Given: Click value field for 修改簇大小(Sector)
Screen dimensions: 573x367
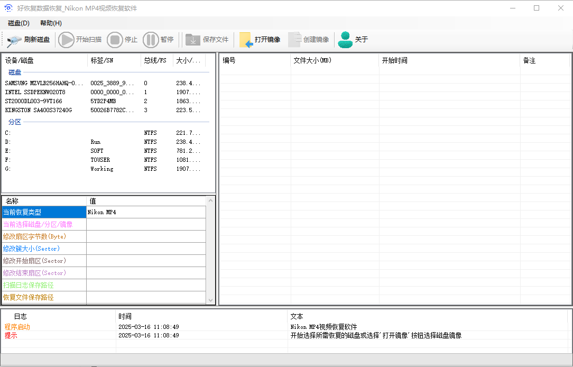Looking at the screenshot, I should tap(146, 249).
